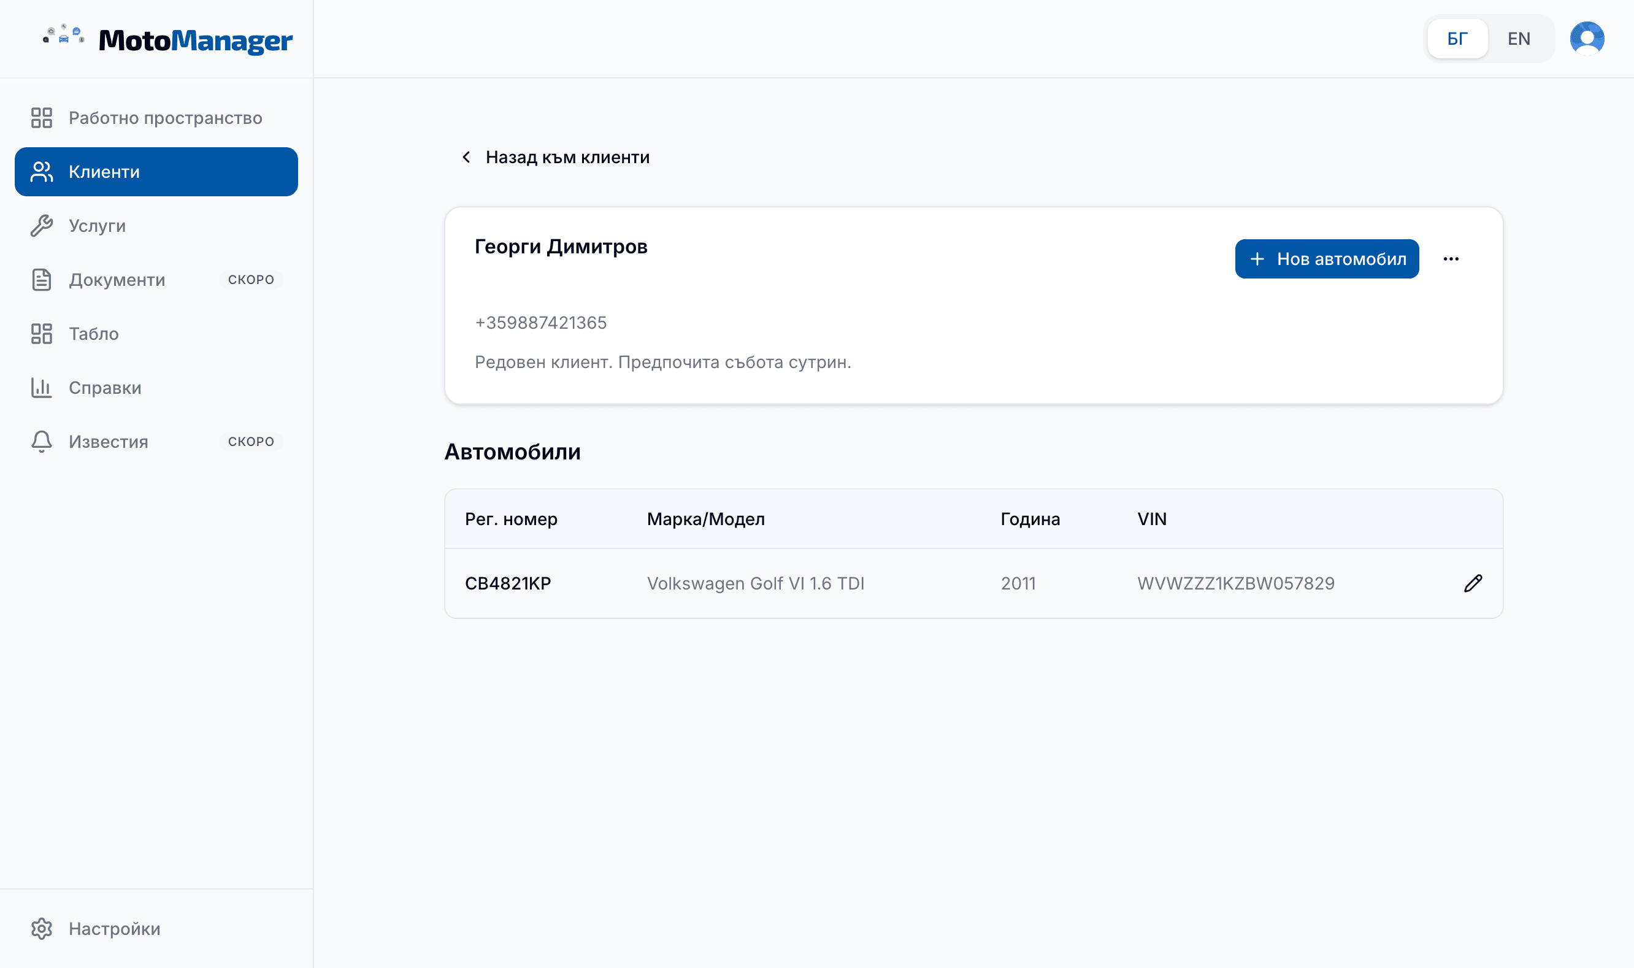This screenshot has height=968, width=1634.
Task: Click VIN WVWZZZ1KZBW057829
Action: [x=1235, y=583]
